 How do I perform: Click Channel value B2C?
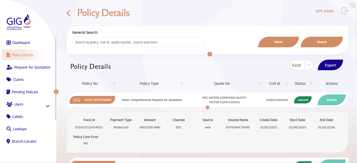click(179, 127)
